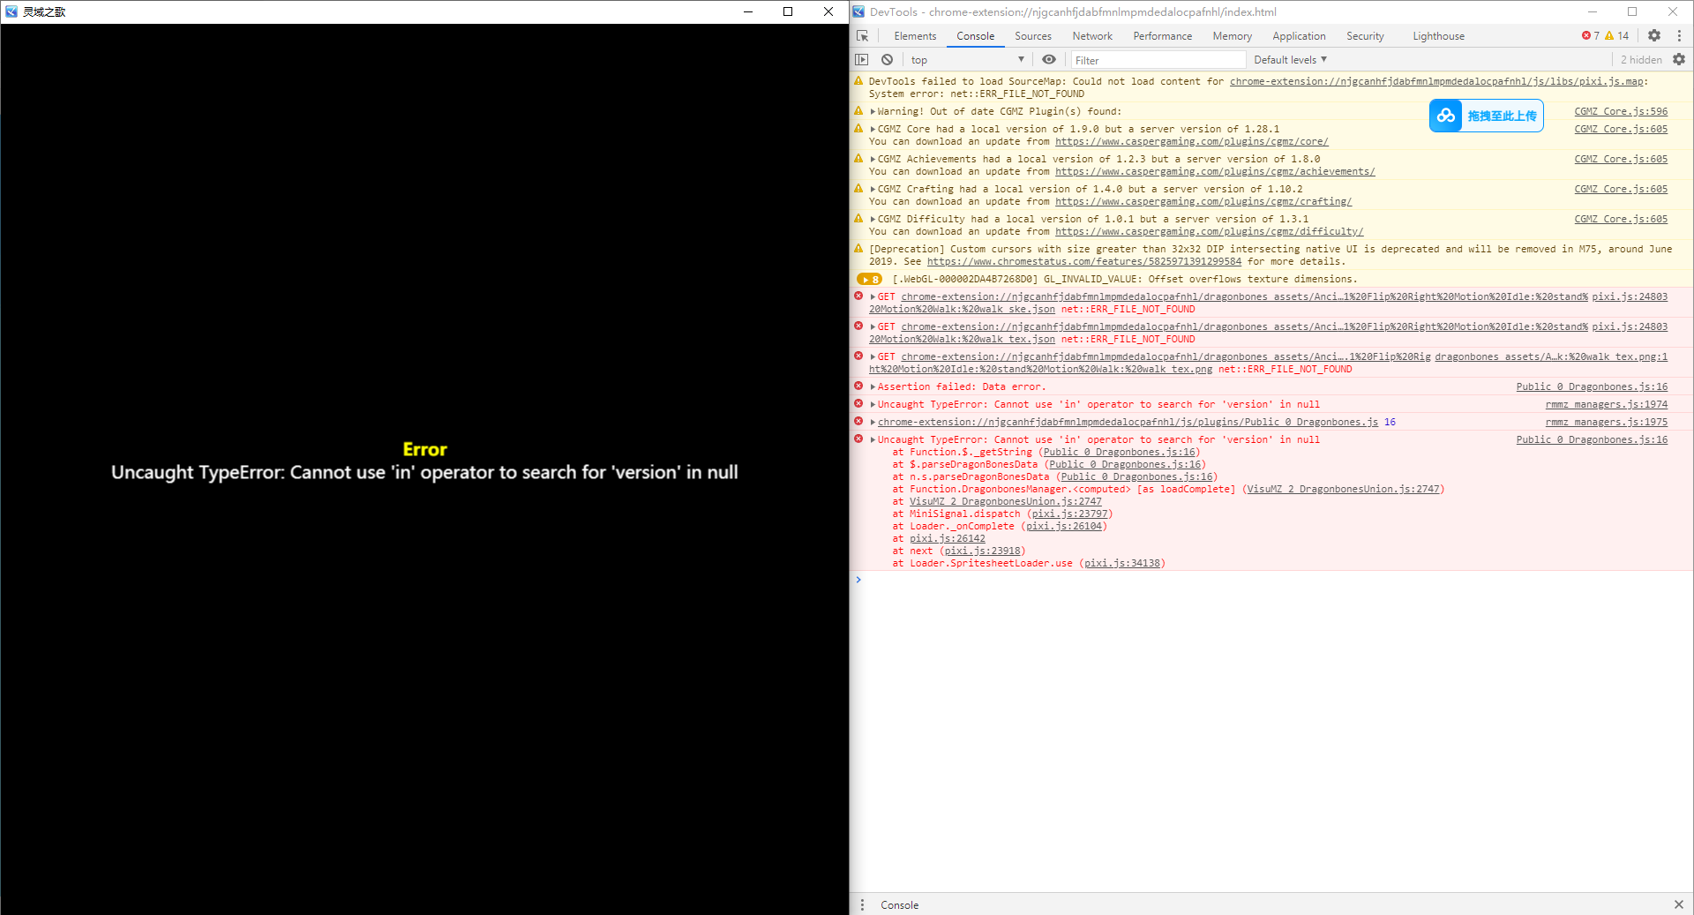Open the Default levels dropdown
Screen dimensions: 1694x915
tap(1290, 60)
